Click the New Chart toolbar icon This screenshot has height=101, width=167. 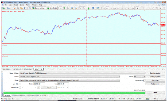tap(3, 8)
